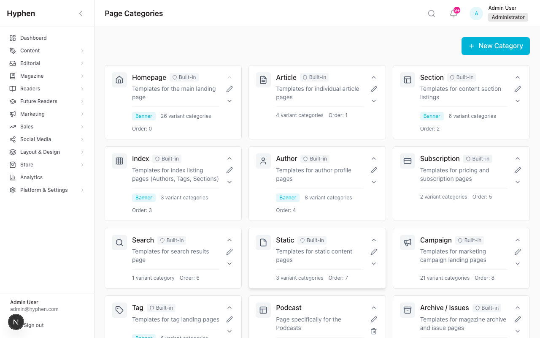Image resolution: width=540 pixels, height=338 pixels.
Task: Open the search icon in the header
Action: point(431,13)
